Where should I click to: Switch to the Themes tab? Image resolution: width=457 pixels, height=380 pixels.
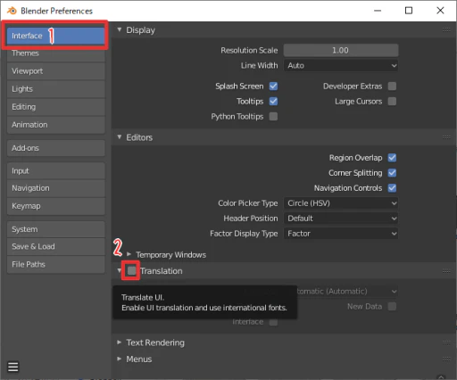click(56, 54)
